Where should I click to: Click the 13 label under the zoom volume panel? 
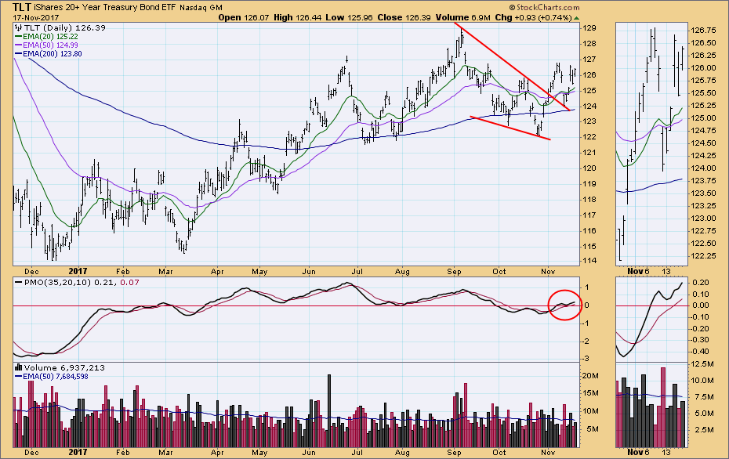[x=666, y=452]
